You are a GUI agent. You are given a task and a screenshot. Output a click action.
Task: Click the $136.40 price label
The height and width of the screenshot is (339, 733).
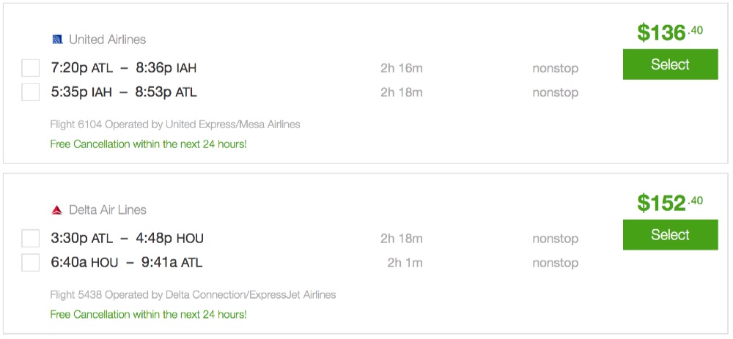coord(669,32)
